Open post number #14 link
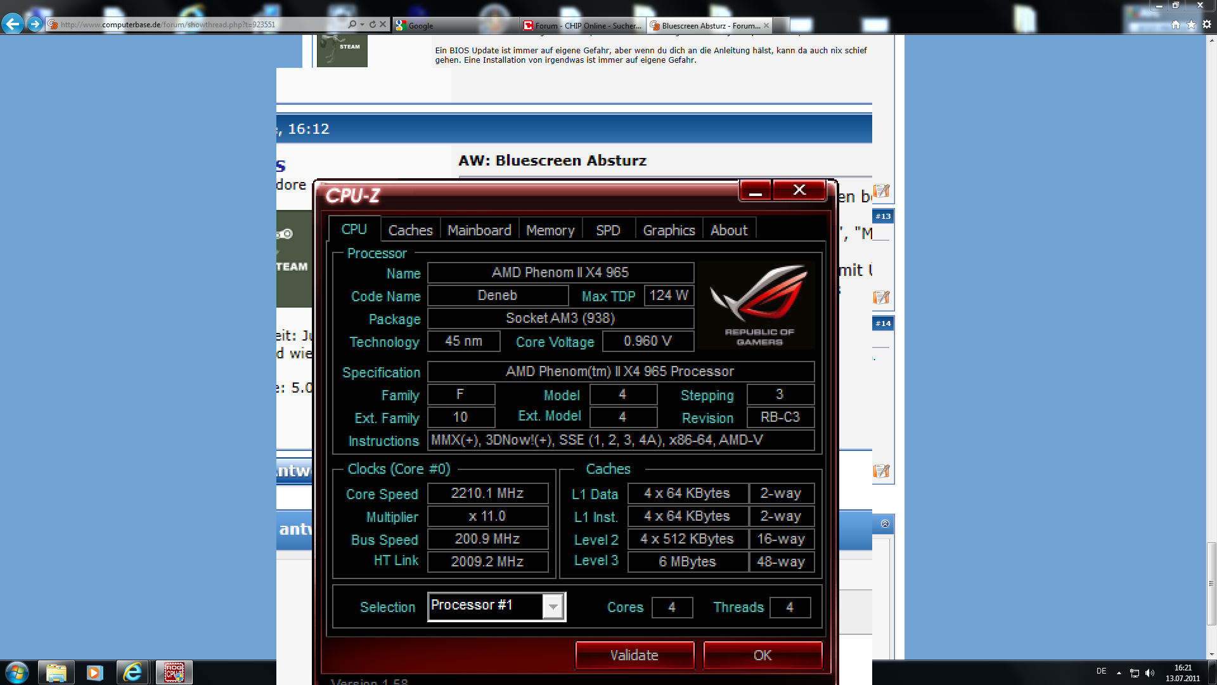 tap(883, 323)
